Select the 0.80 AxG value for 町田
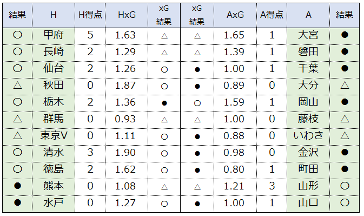Viewport: 364px width, 216px height. 234,169
